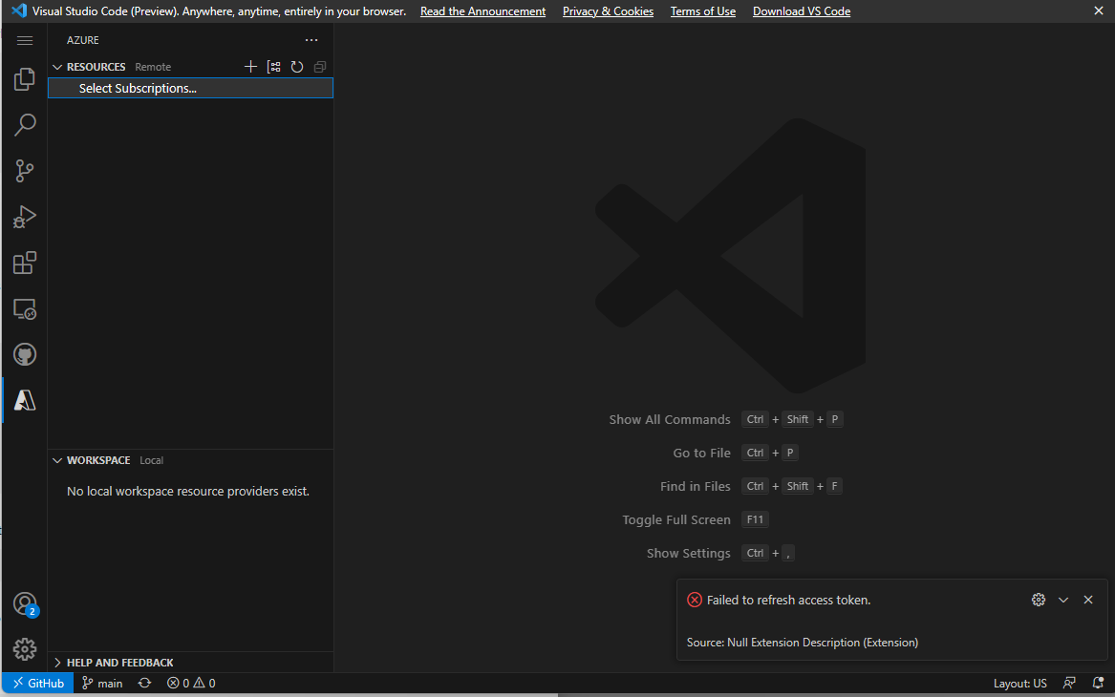Image resolution: width=1115 pixels, height=697 pixels.
Task: Open the Azure extension sidebar icon
Action: tap(25, 399)
